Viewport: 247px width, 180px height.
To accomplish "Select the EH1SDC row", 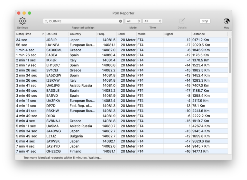I will [x=122, y=65].
